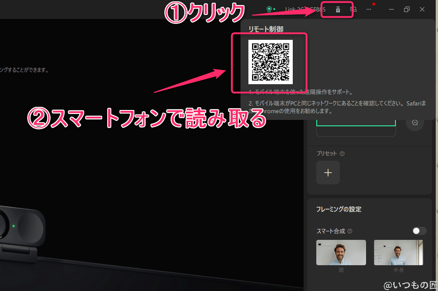438x291 pixels.
Task: Open the screen layout icon beside remote control
Action: pos(353,10)
